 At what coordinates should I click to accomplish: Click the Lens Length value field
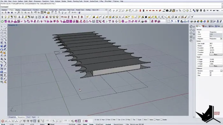pyautogui.click(x=216, y=43)
